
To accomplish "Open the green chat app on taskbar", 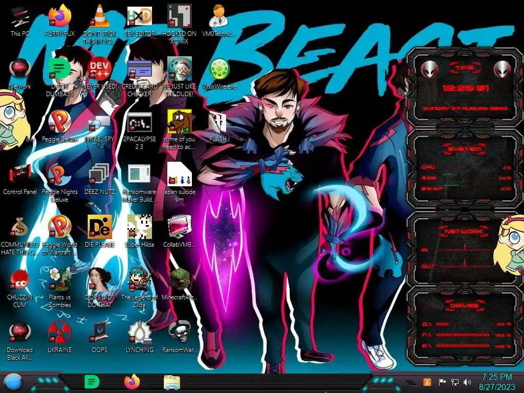I will [x=92, y=382].
